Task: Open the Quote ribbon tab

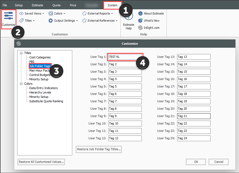Action: pos(56,5)
